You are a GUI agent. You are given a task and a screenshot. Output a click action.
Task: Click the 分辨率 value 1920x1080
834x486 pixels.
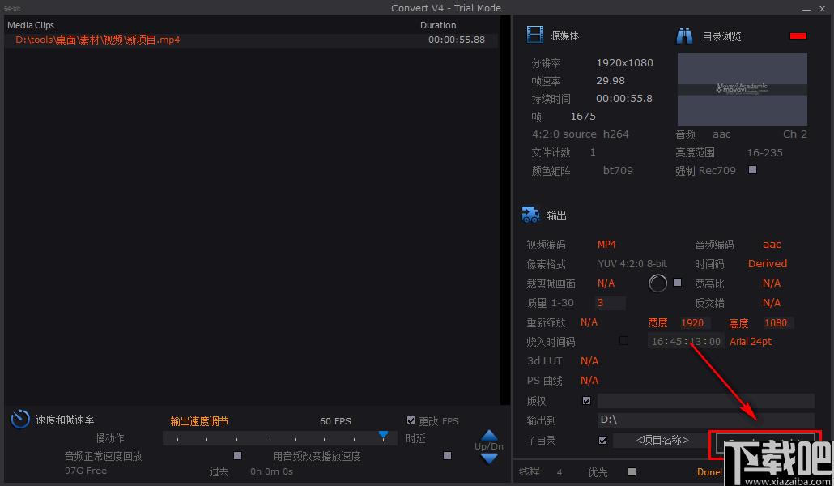pyautogui.click(x=624, y=63)
